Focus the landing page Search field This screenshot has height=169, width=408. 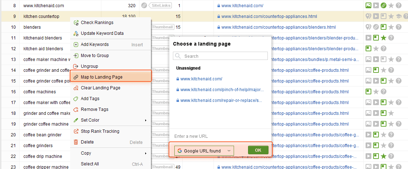click(220, 56)
